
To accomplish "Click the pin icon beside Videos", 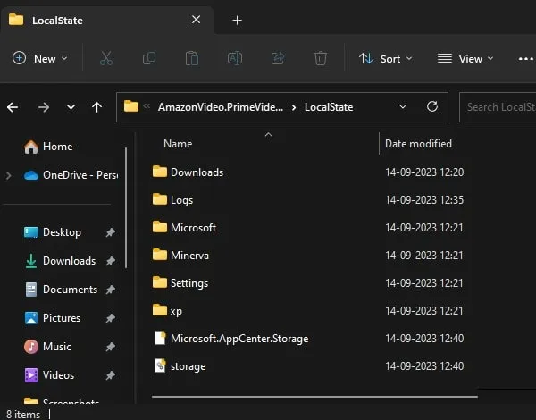I will [x=110, y=375].
